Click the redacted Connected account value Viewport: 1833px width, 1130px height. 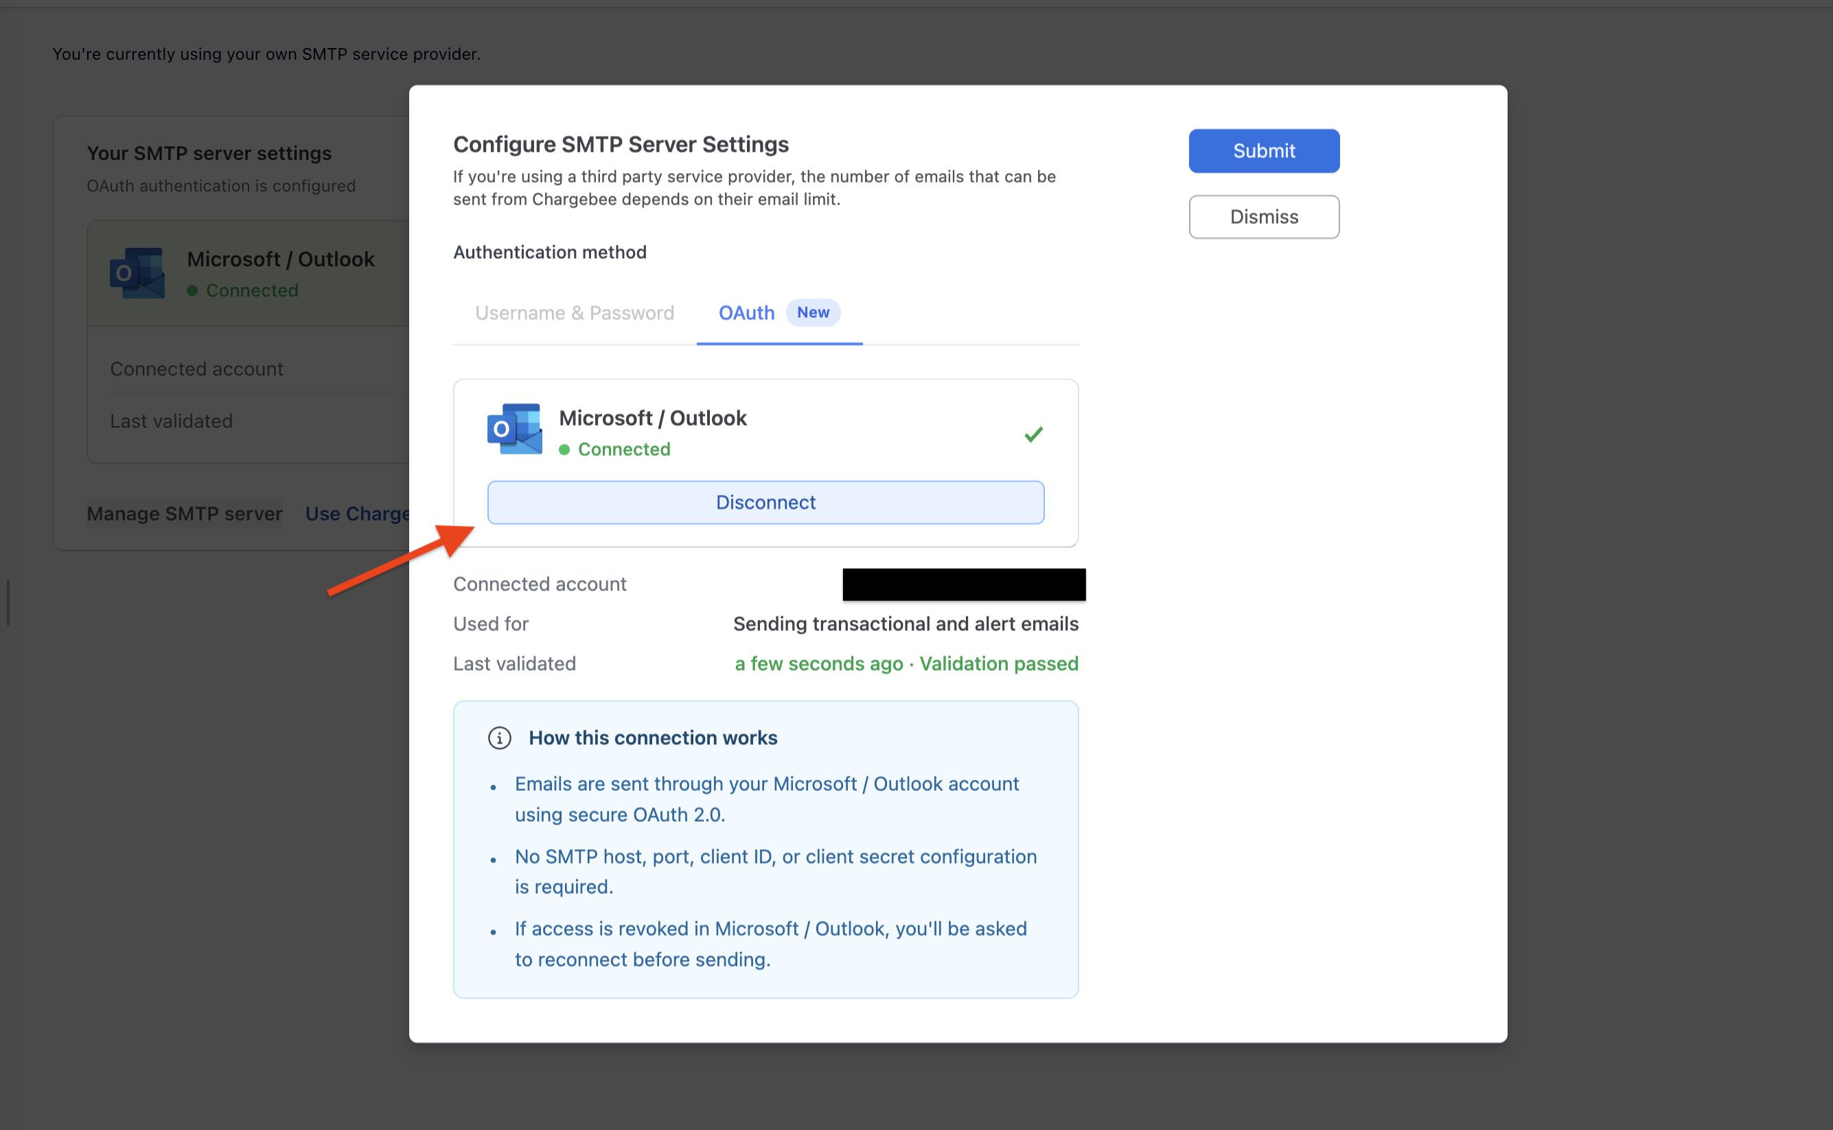[x=963, y=584]
